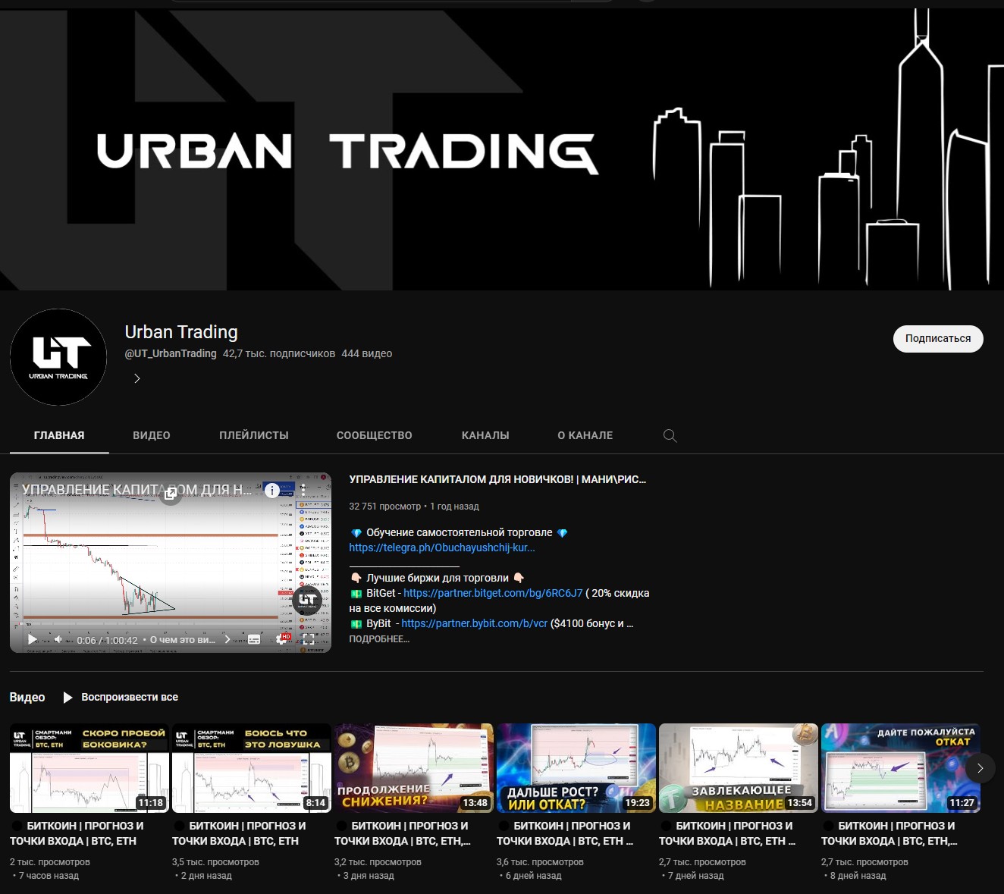
Task: Click the 444 видео count
Action: click(367, 353)
